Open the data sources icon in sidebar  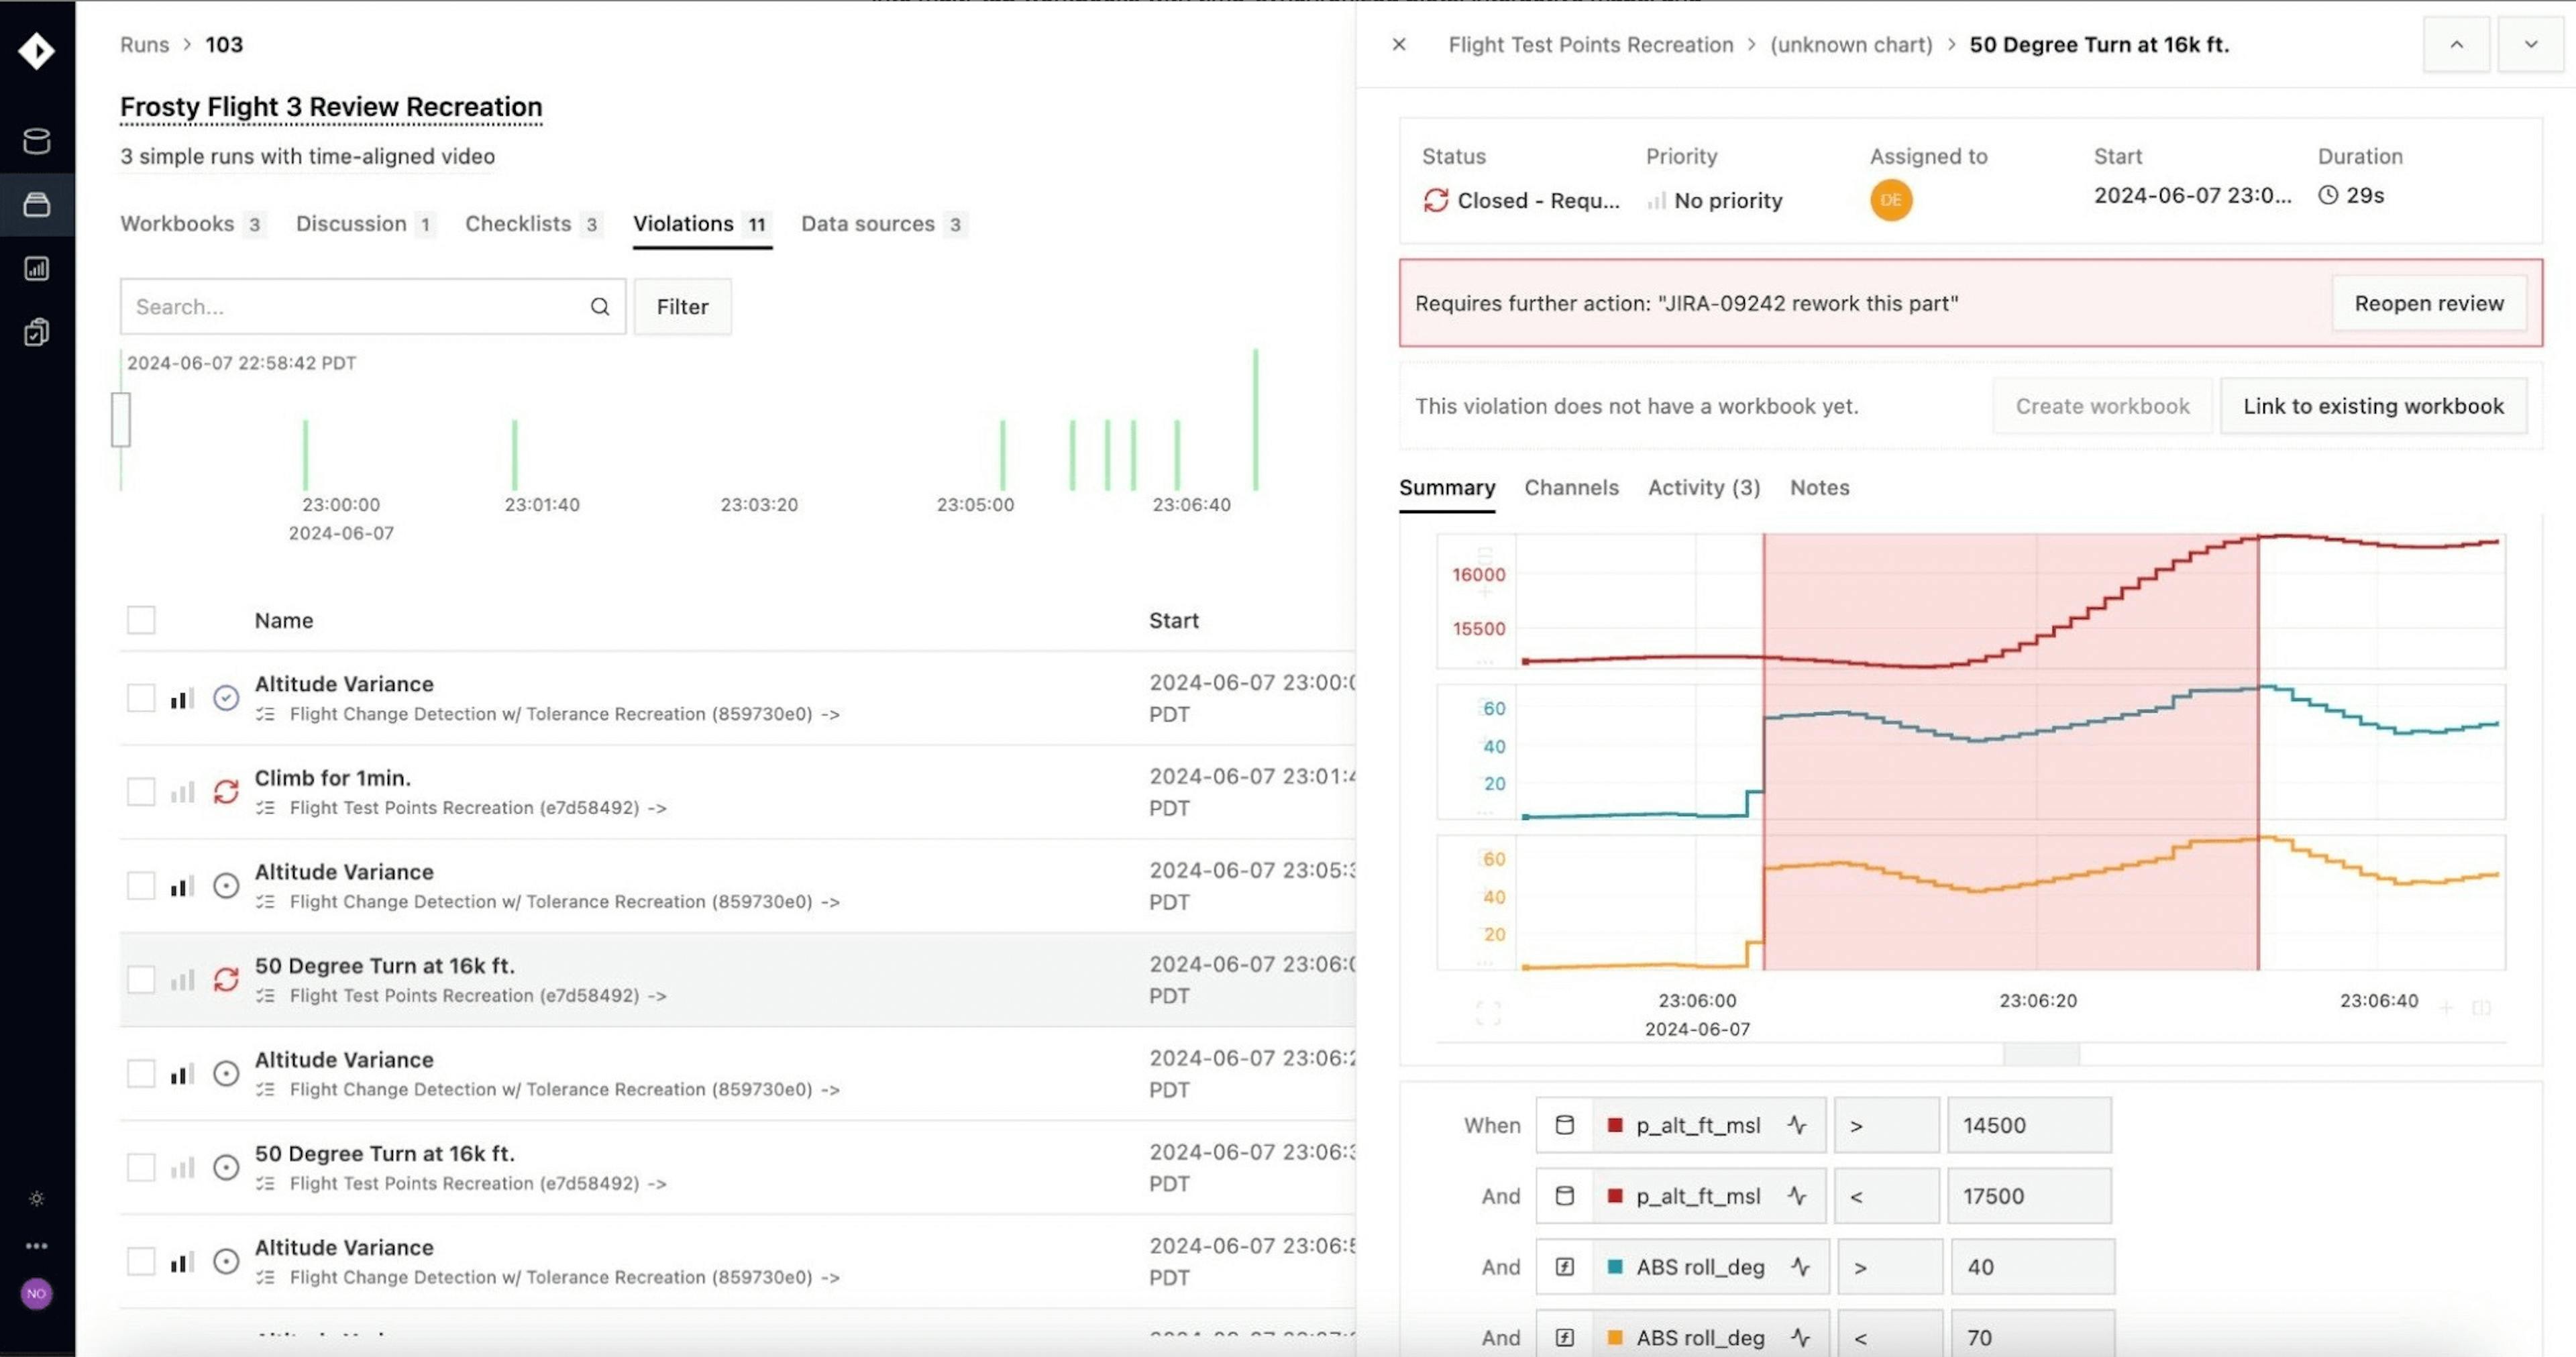tap(36, 140)
